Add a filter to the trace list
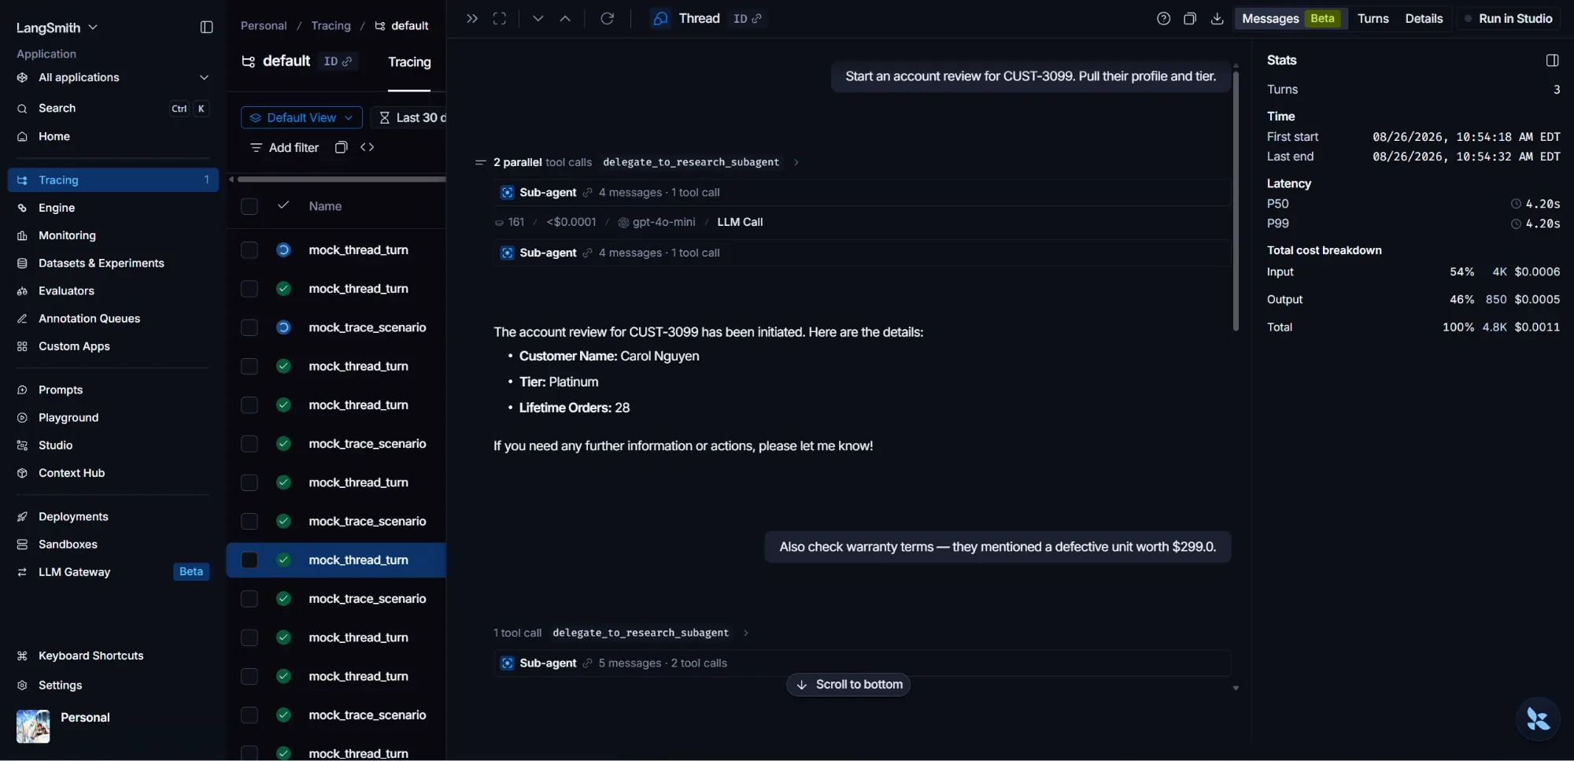1574x761 pixels. click(x=284, y=147)
